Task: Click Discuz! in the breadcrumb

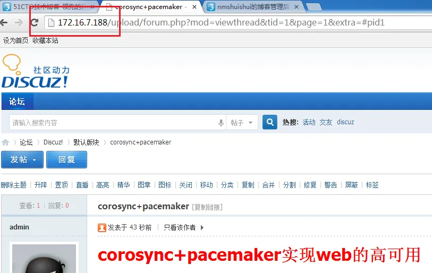Action: click(53, 142)
